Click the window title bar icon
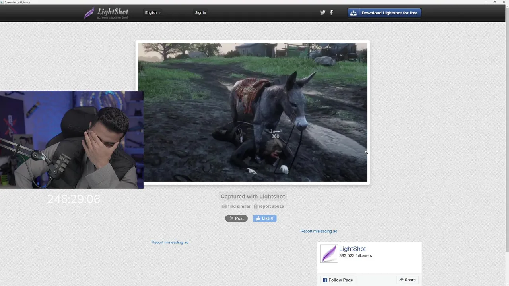 pyautogui.click(x=2, y=2)
